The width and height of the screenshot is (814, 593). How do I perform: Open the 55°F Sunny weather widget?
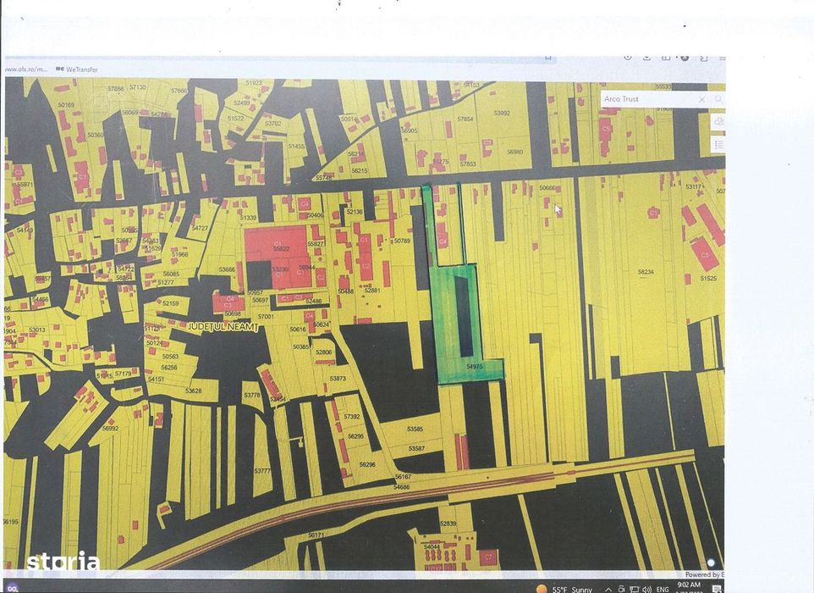[x=564, y=589]
